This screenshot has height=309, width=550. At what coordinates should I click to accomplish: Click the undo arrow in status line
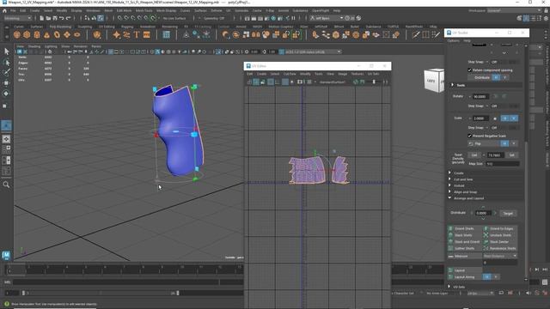click(61, 18)
